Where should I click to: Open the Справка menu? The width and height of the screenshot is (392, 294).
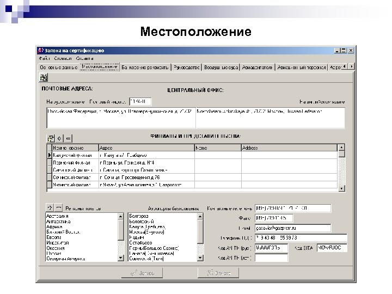(85, 58)
